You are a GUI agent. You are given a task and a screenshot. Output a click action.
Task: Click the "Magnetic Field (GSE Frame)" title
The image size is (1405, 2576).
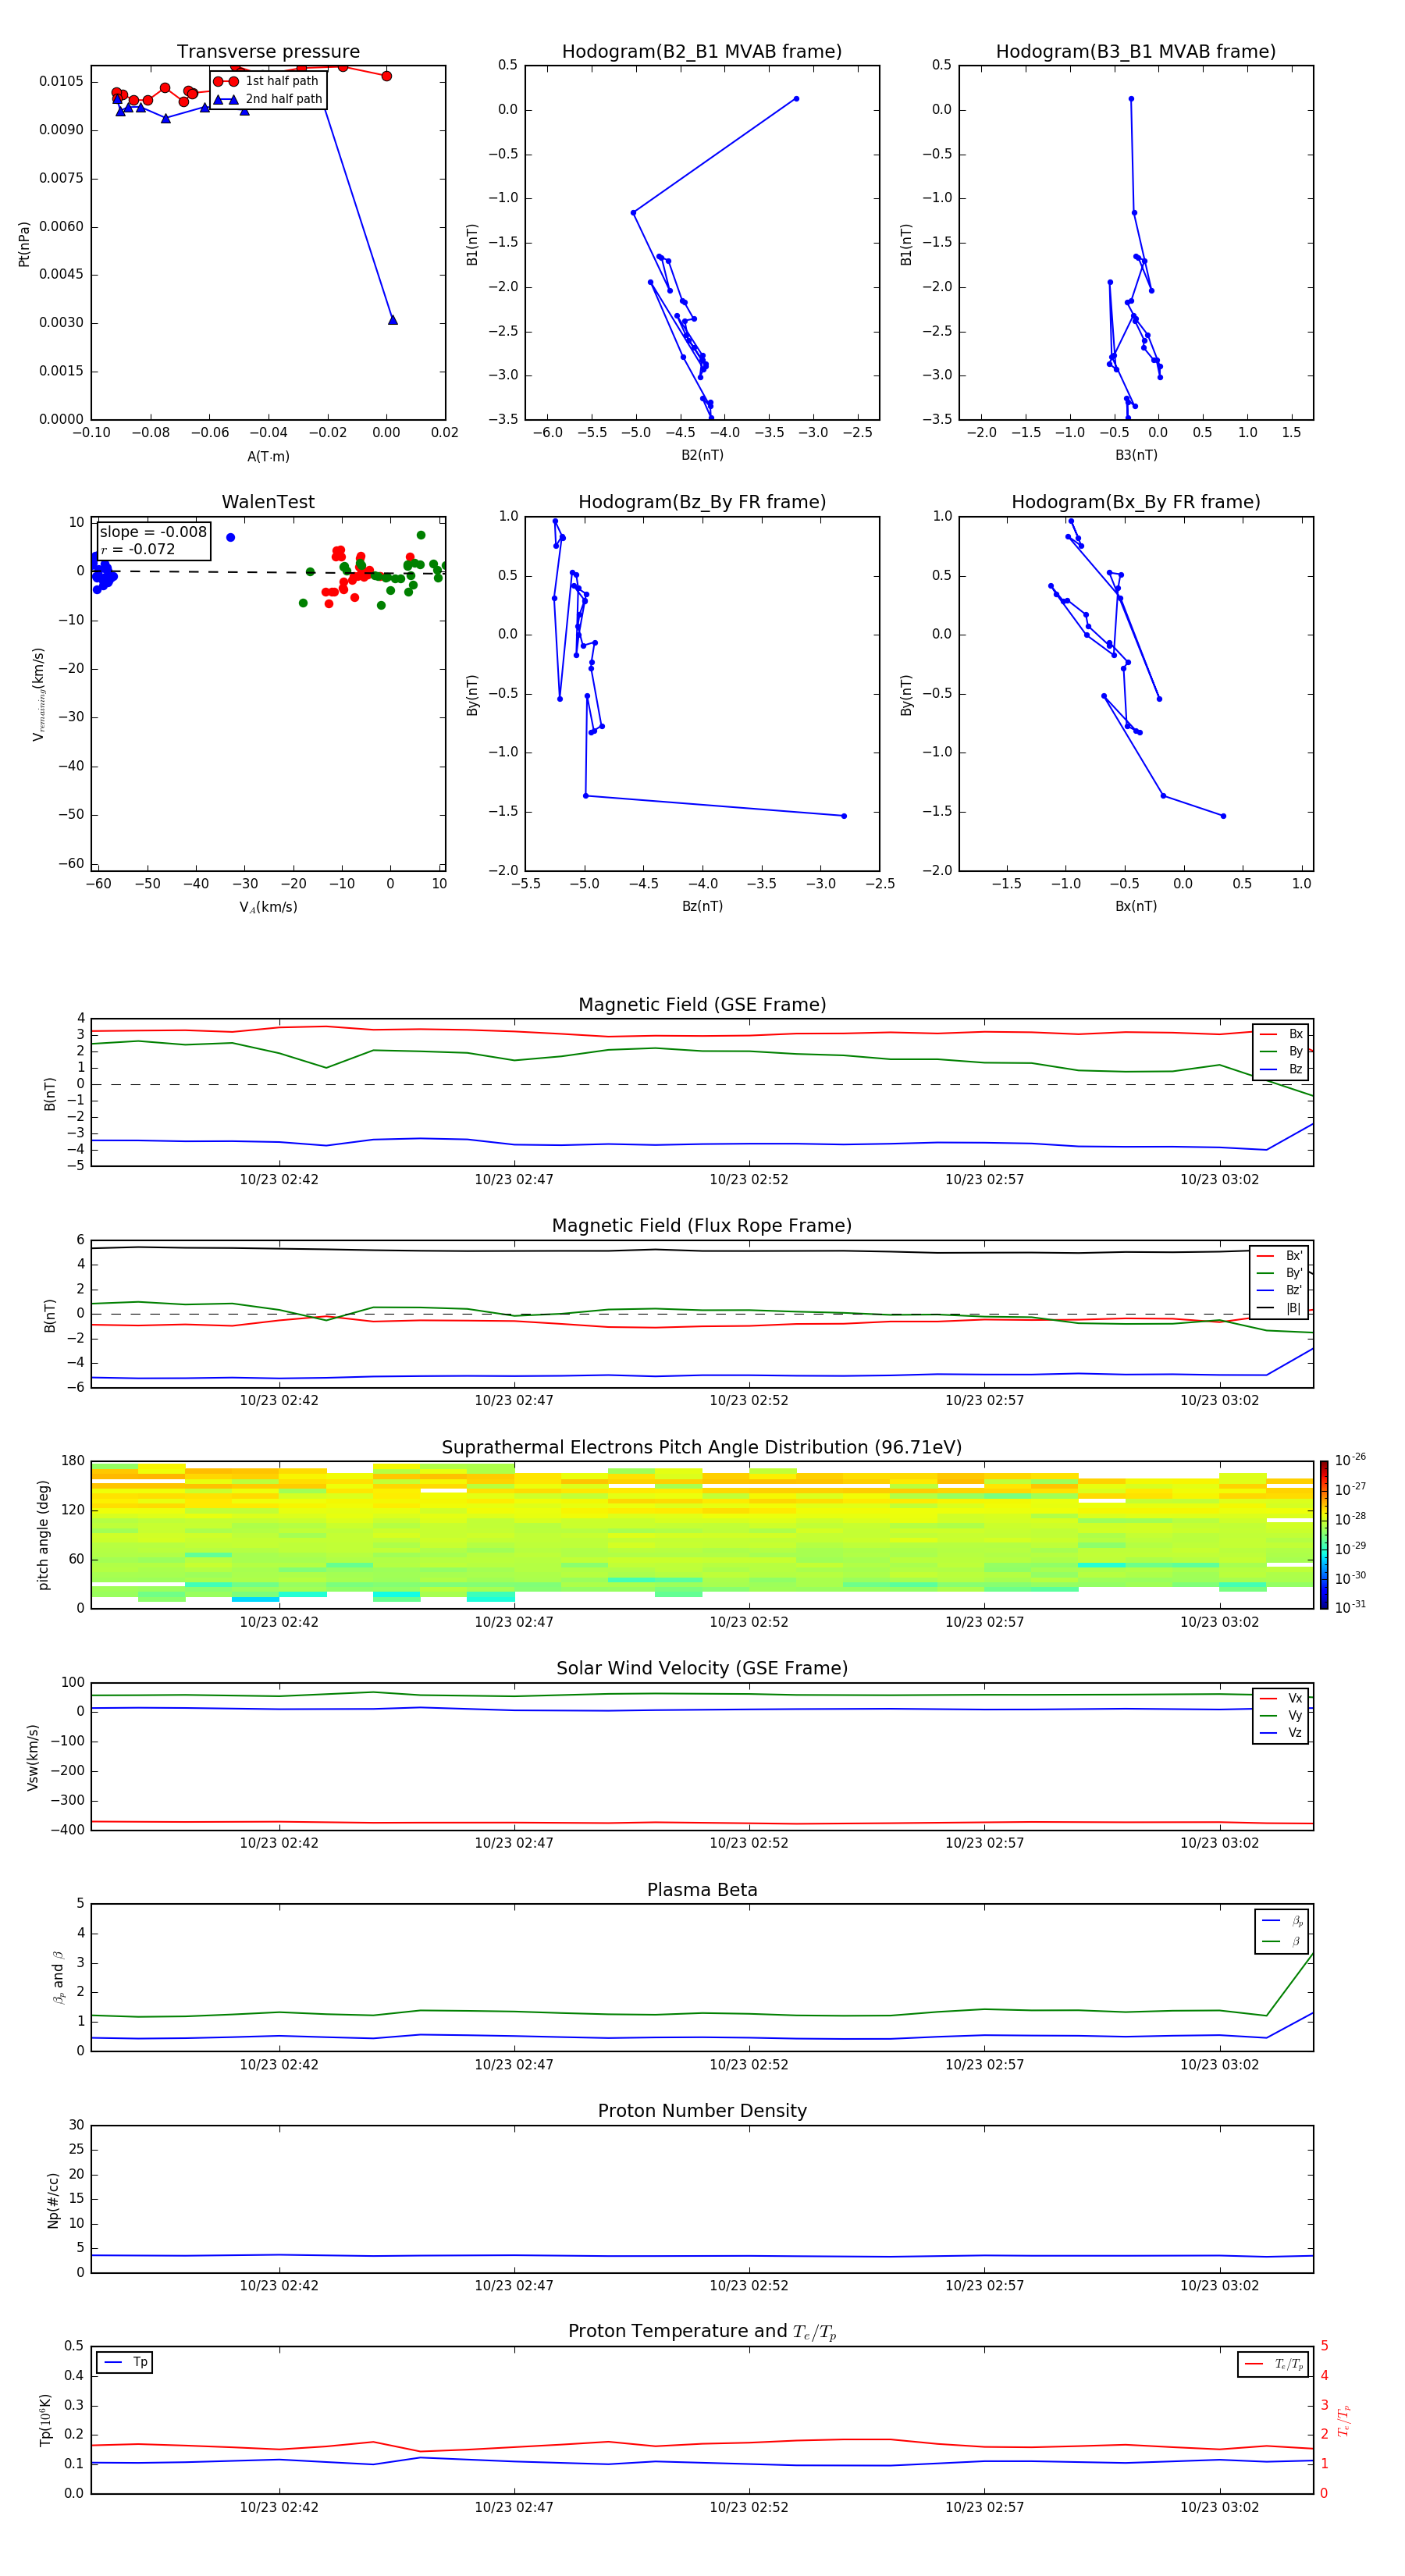(x=702, y=1005)
